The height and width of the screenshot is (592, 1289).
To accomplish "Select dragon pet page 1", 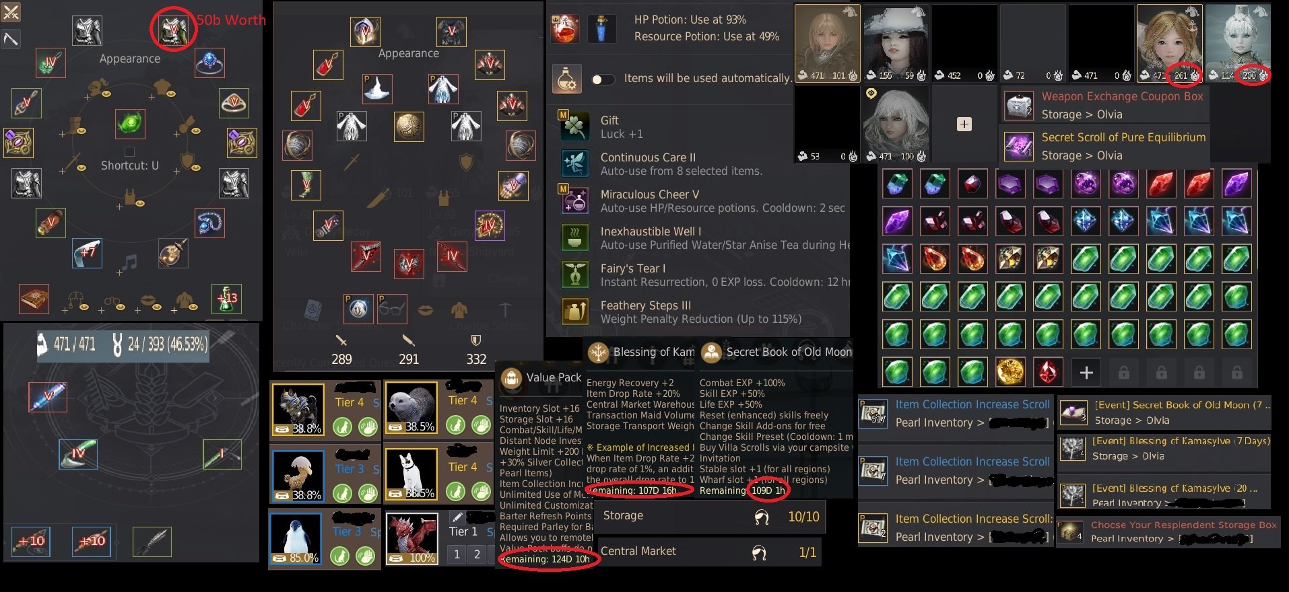I will pos(457,554).
